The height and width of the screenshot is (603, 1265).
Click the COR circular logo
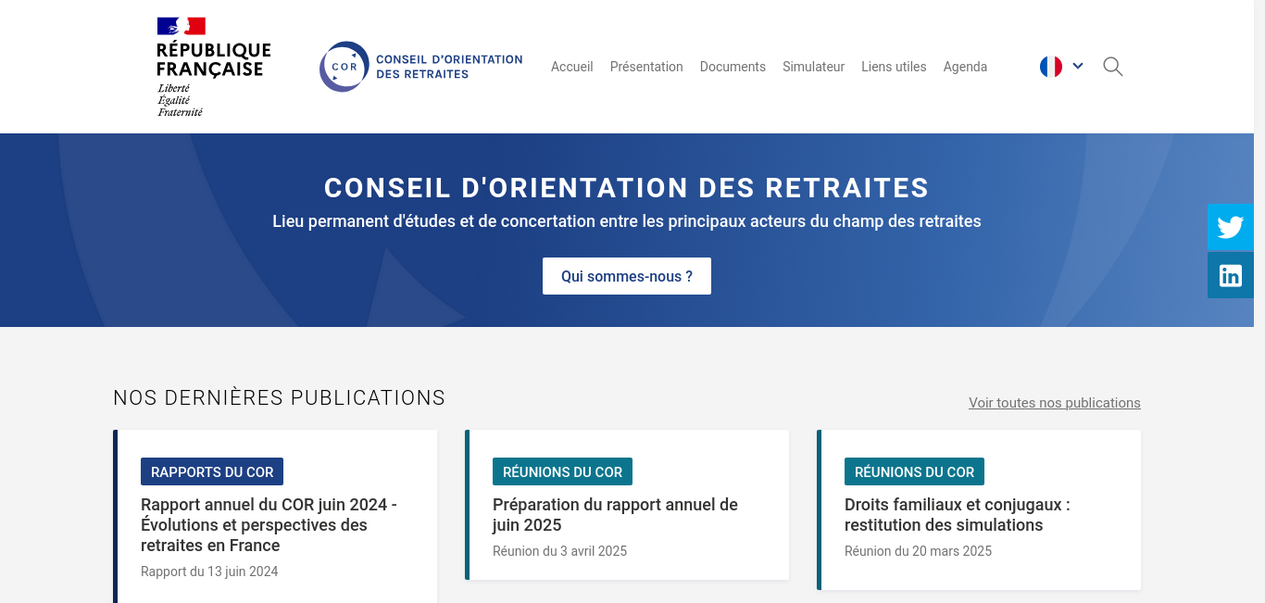click(x=344, y=67)
